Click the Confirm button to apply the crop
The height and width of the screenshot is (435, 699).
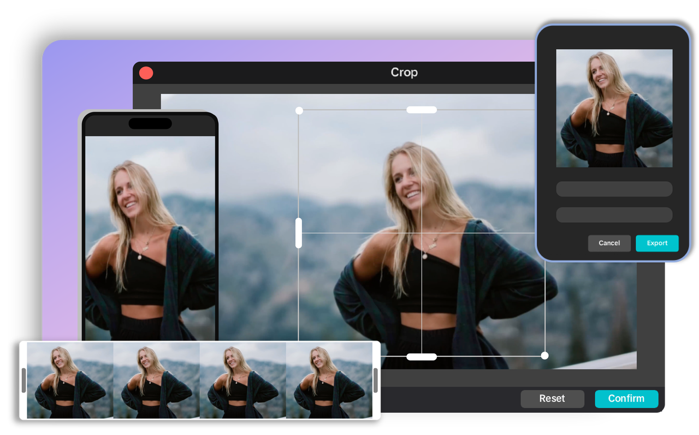(626, 398)
